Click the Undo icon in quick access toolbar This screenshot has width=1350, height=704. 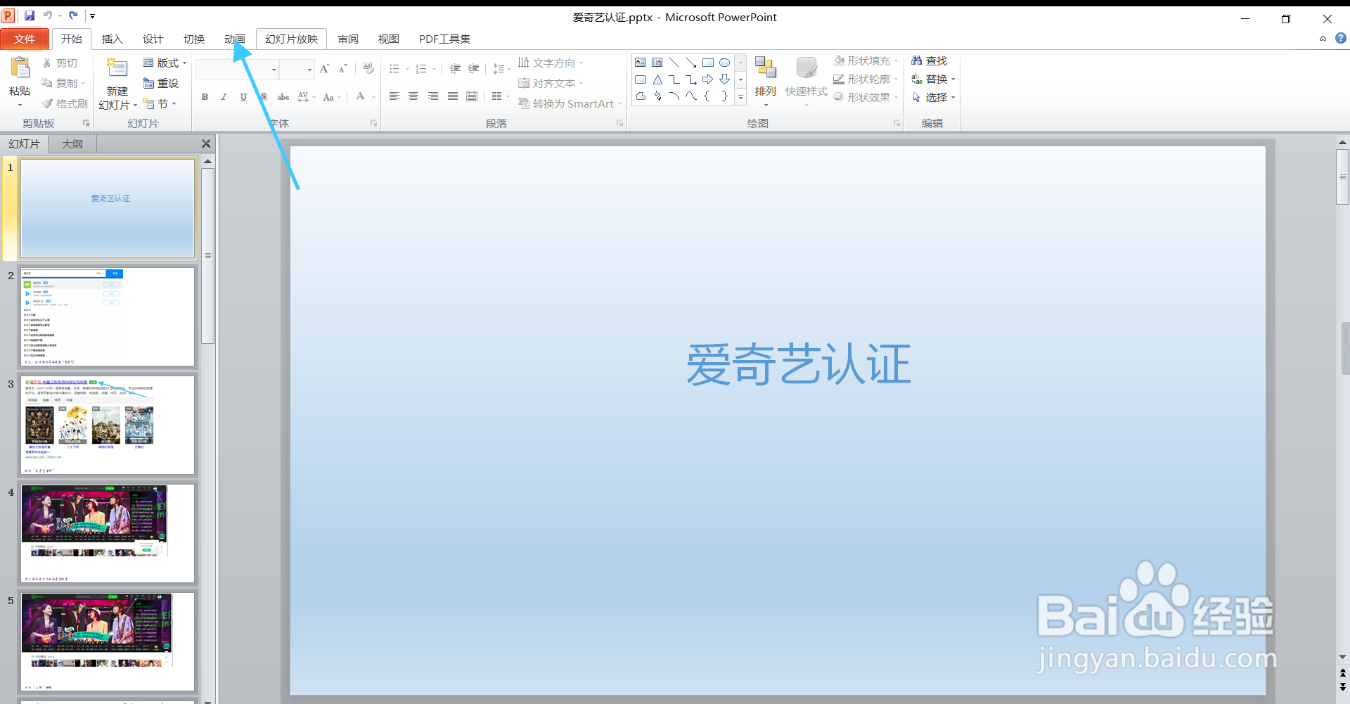tap(48, 15)
